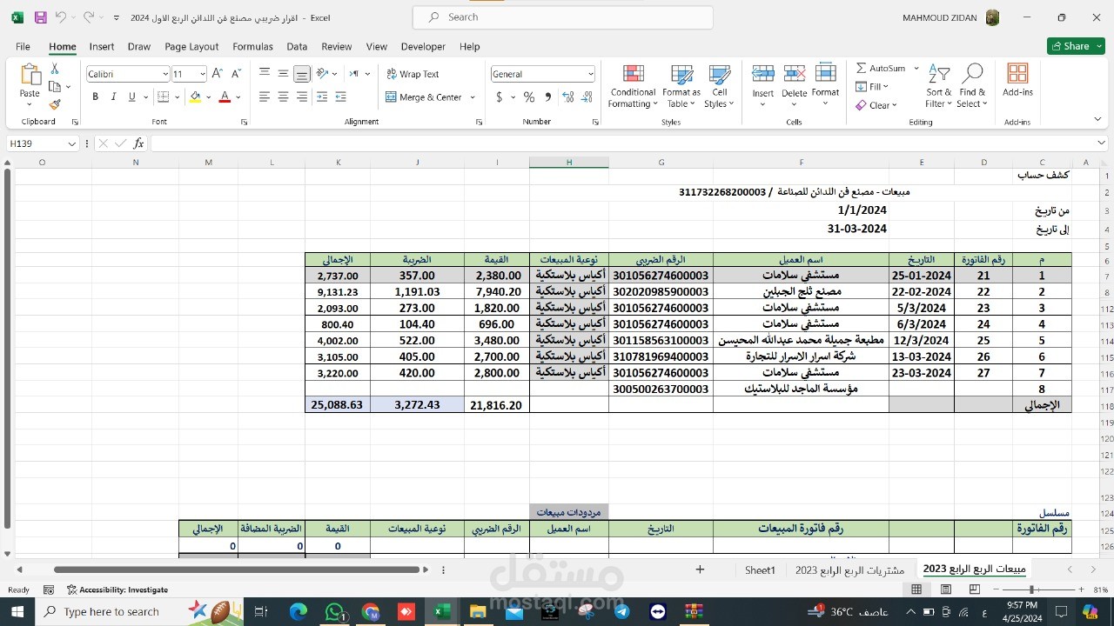Click Increase Decimal icon
This screenshot has height=626, width=1114.
(568, 97)
